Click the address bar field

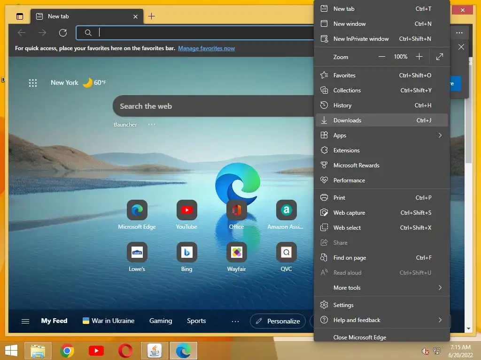pyautogui.click(x=195, y=32)
